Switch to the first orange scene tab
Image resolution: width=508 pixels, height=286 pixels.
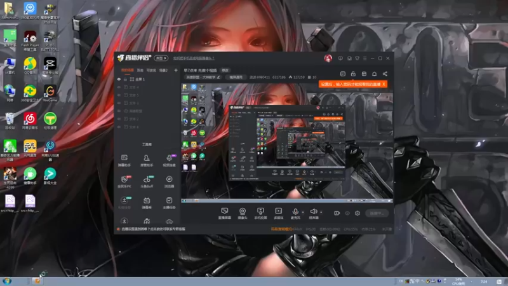[x=127, y=70]
